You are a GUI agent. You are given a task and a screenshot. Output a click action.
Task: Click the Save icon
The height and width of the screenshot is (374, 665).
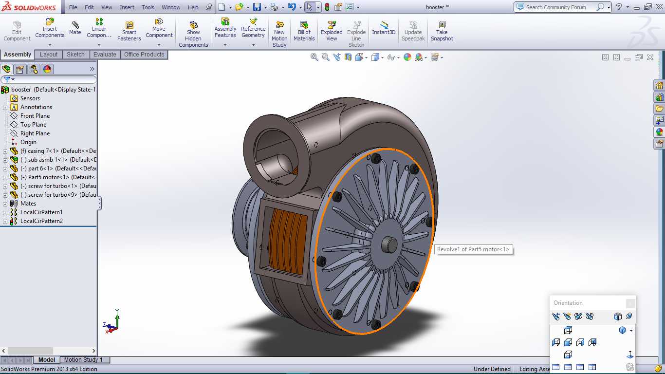tap(257, 7)
